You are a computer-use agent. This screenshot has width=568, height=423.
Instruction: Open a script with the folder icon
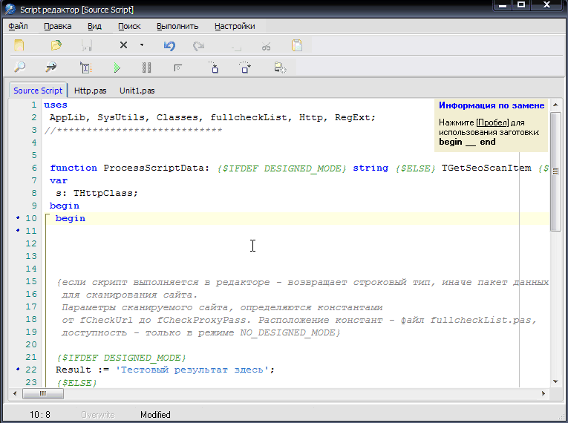click(56, 45)
